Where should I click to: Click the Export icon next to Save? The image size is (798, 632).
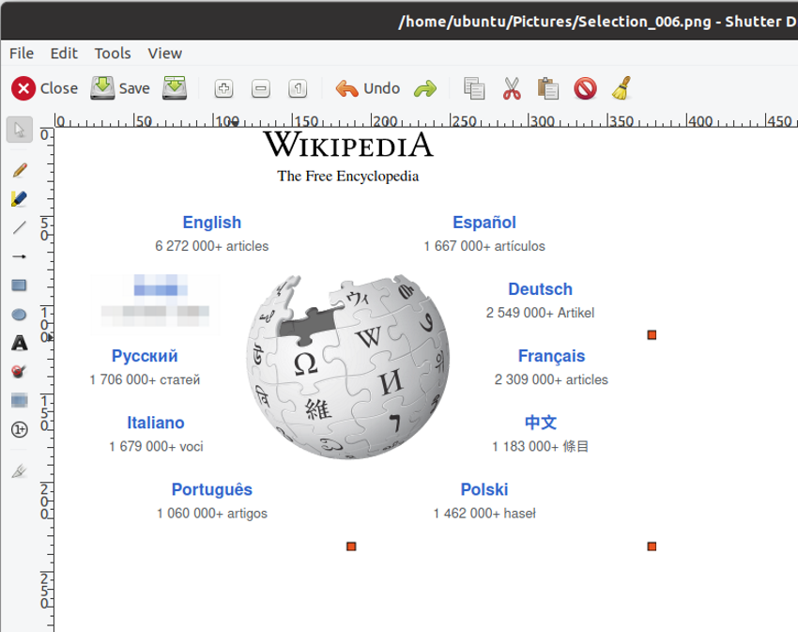(x=175, y=88)
